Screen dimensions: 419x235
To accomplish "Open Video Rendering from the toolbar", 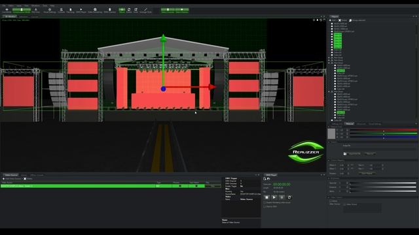I will point(95,10).
